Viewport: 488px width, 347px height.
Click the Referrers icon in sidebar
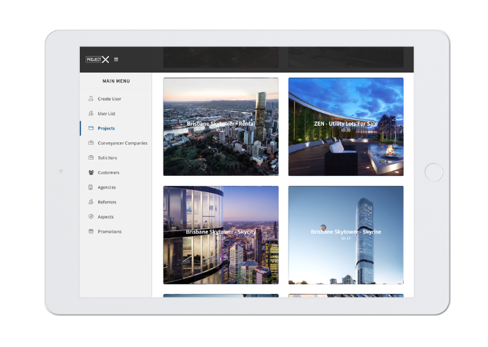91,202
